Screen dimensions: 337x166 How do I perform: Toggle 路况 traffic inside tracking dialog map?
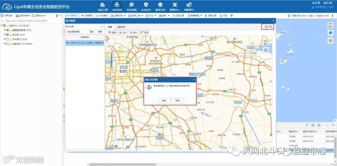point(266,42)
